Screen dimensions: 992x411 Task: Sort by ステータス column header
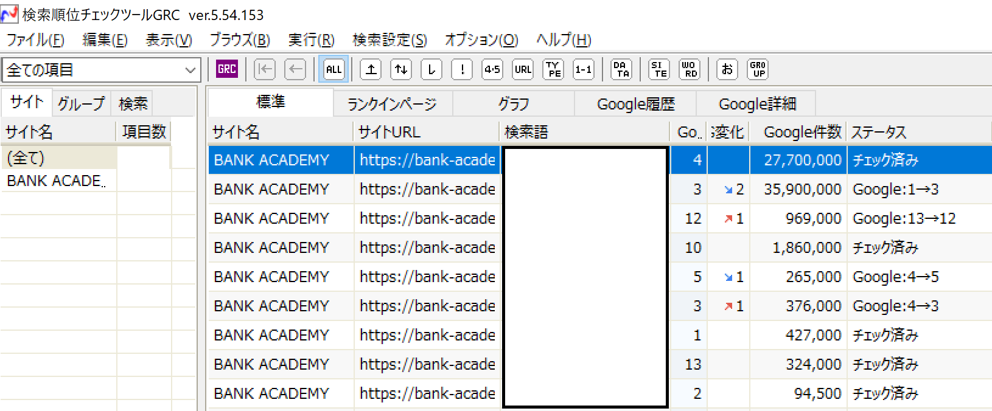point(919,132)
